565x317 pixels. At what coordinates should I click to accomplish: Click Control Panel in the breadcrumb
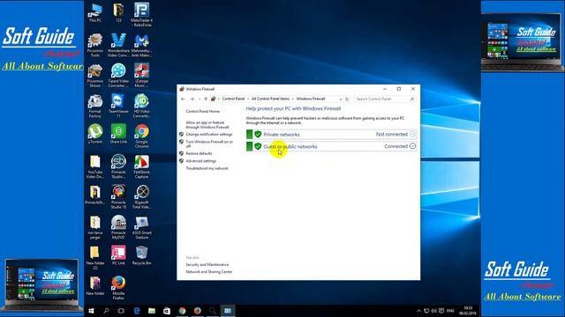(233, 99)
